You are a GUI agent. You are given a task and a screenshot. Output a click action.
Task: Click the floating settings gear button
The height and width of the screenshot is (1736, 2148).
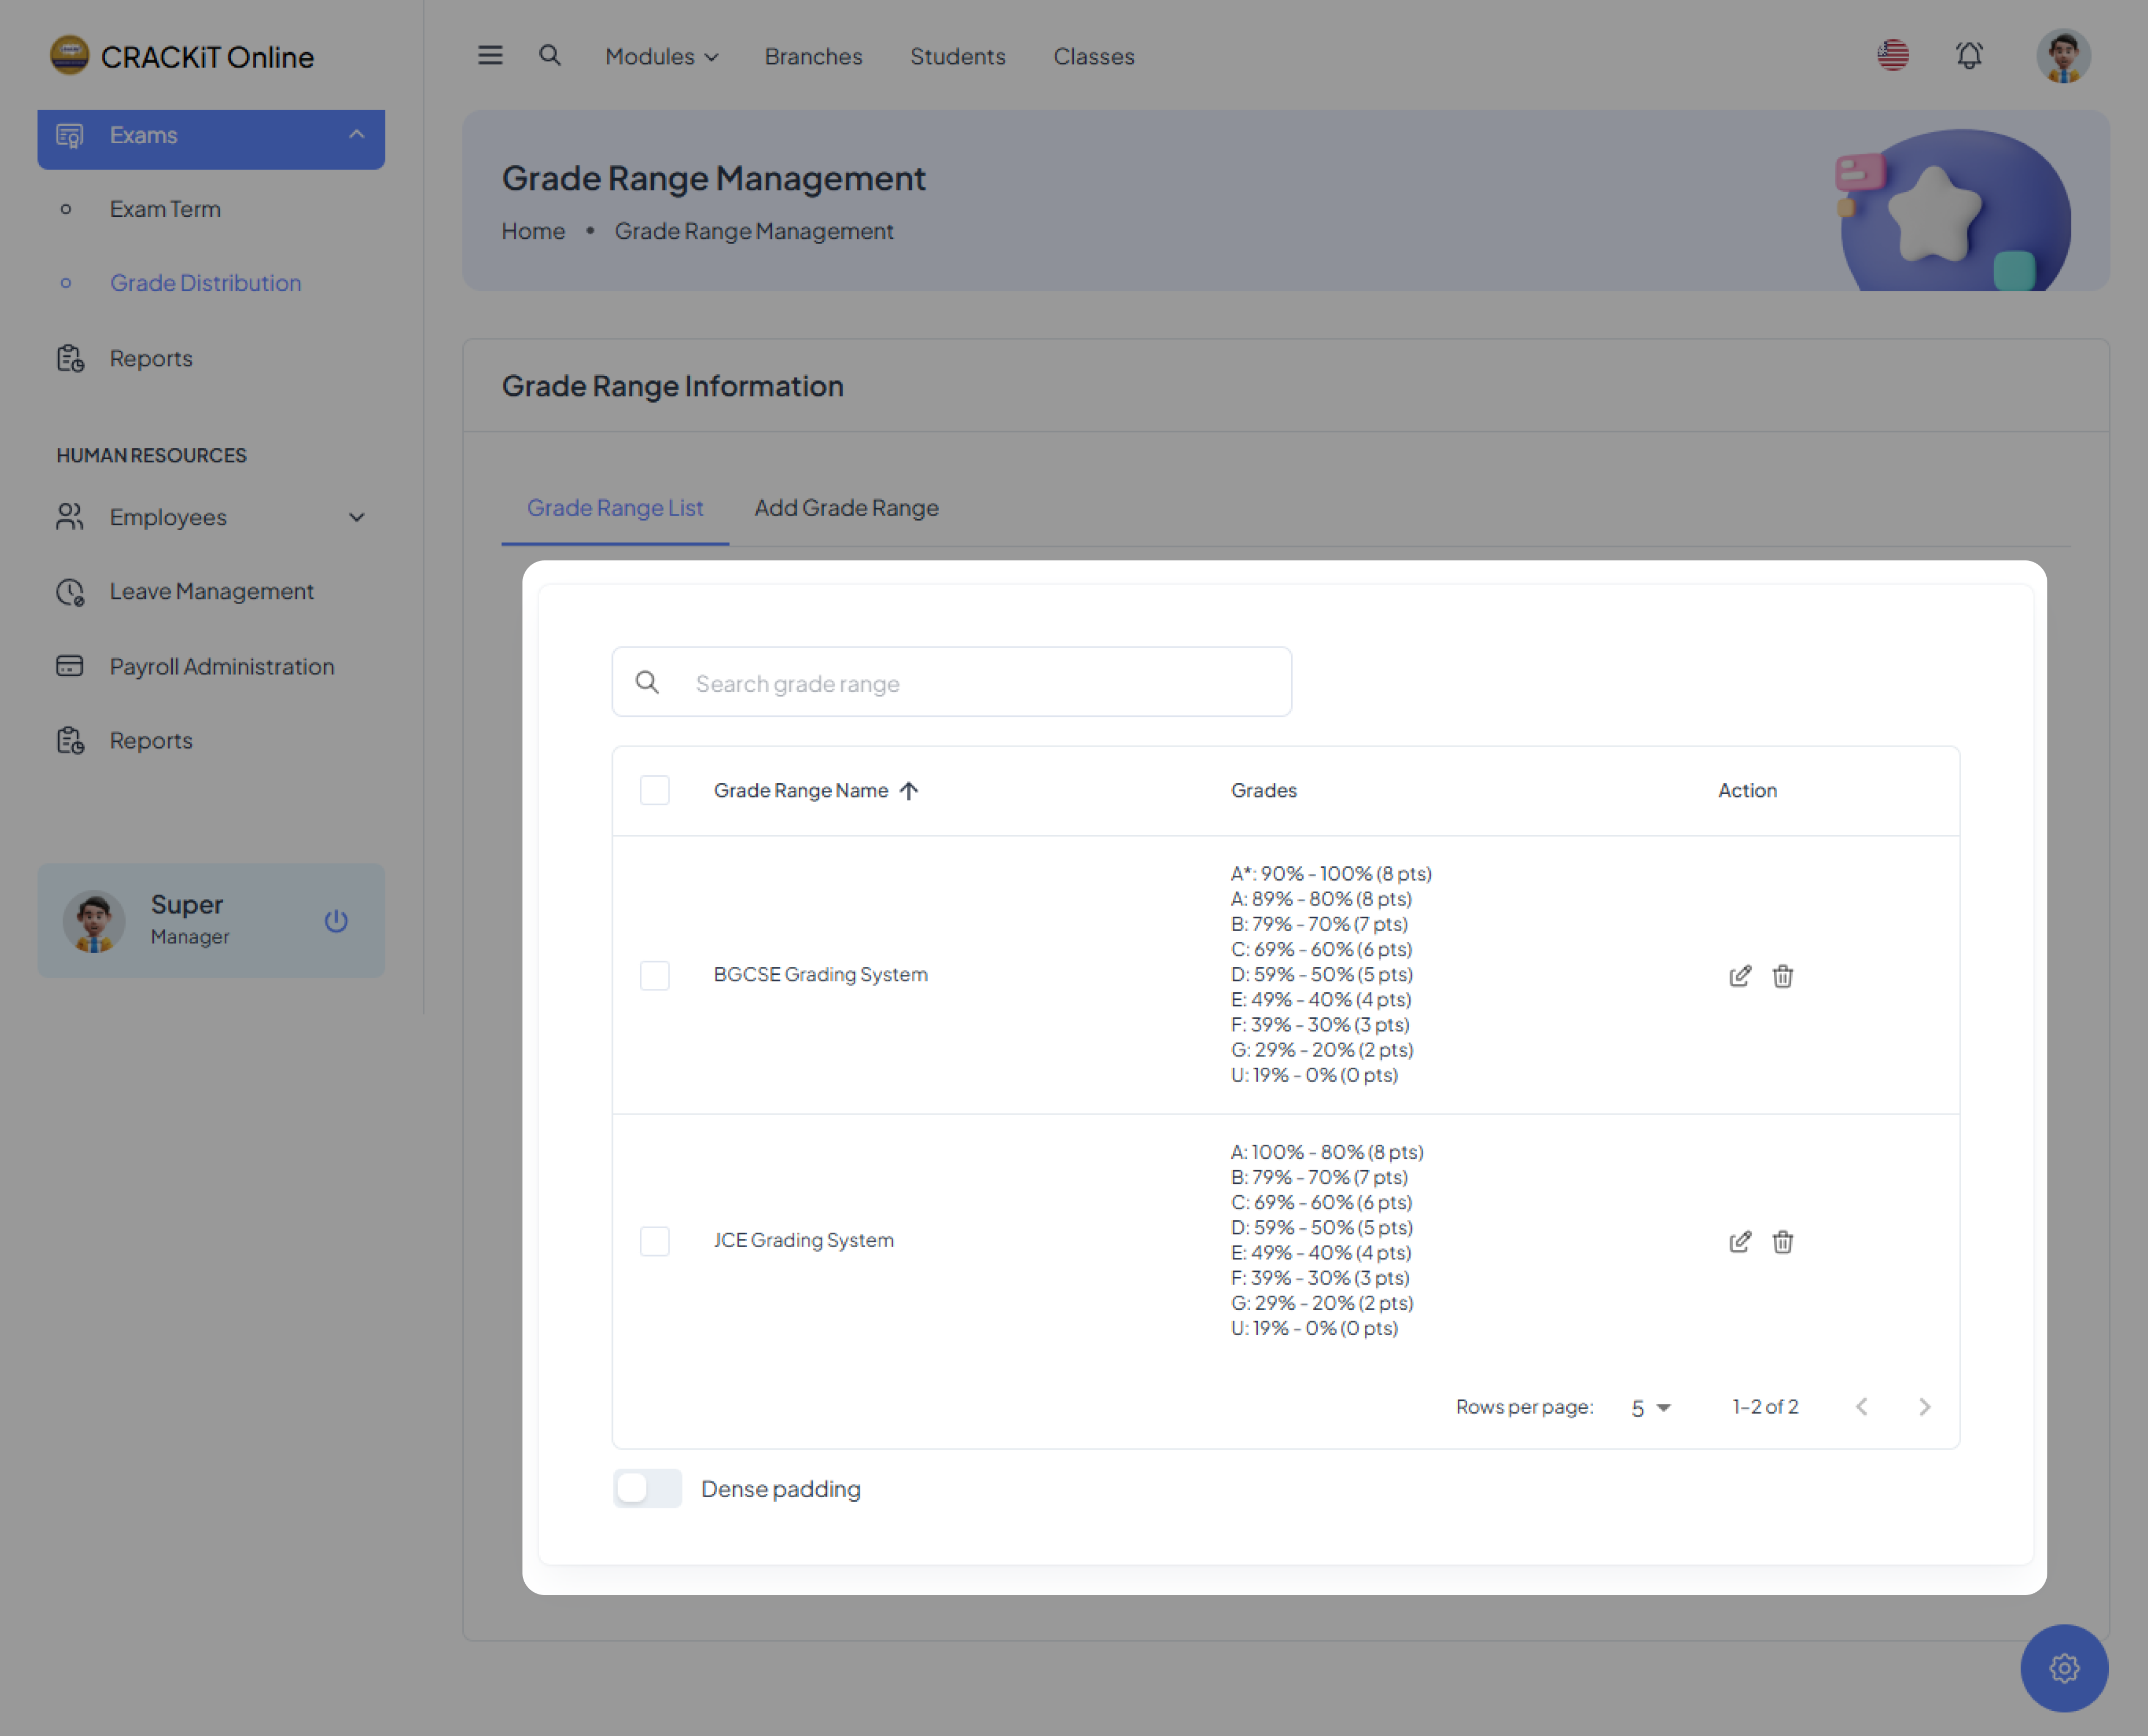pos(2063,1667)
